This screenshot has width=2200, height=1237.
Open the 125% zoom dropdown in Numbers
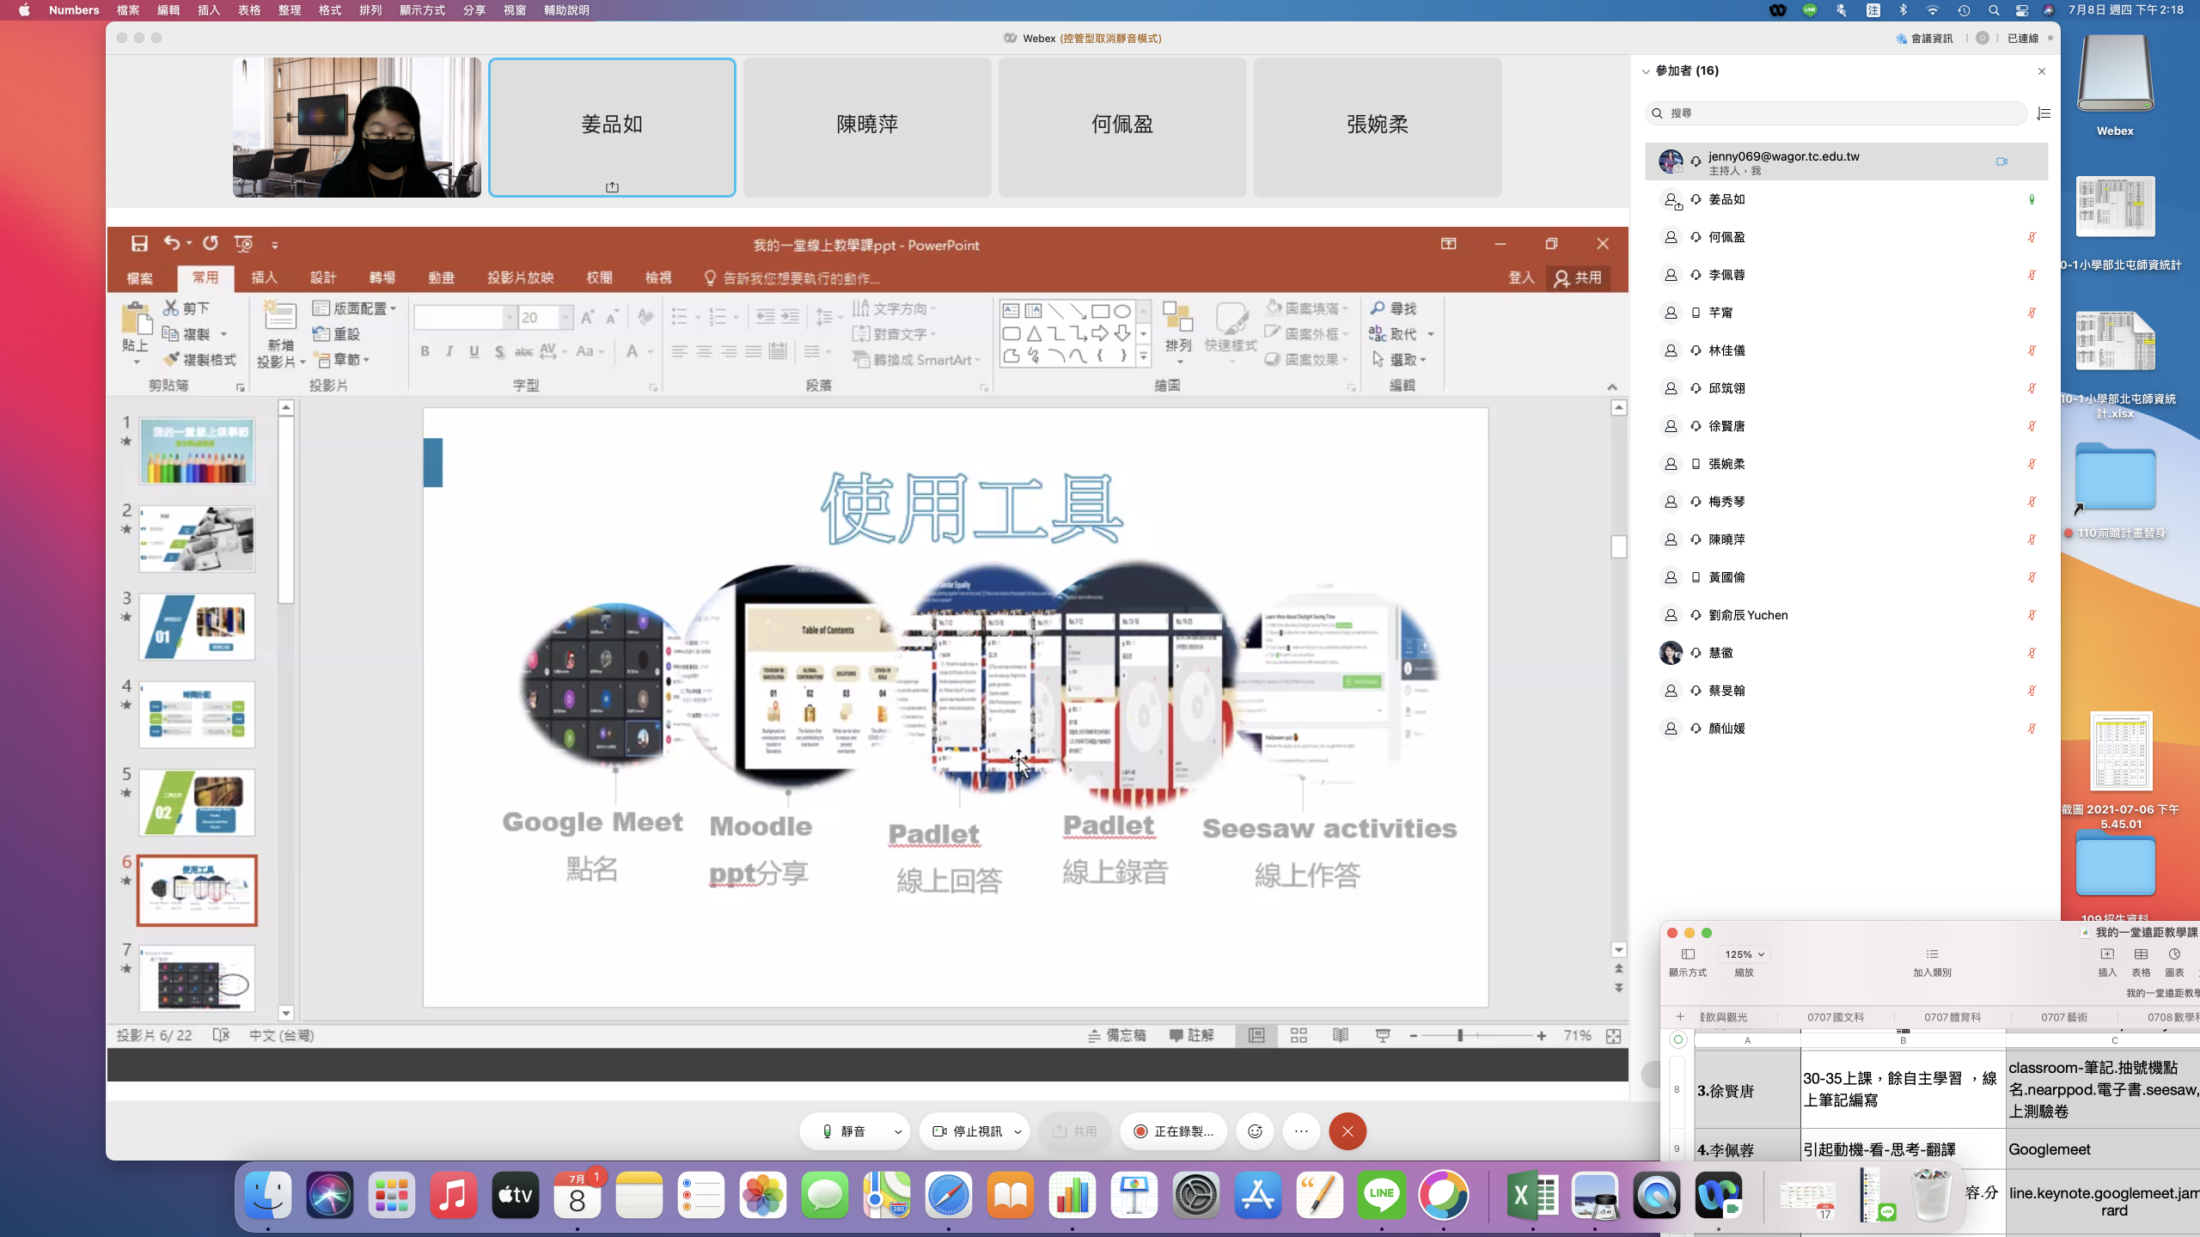pyautogui.click(x=1745, y=954)
